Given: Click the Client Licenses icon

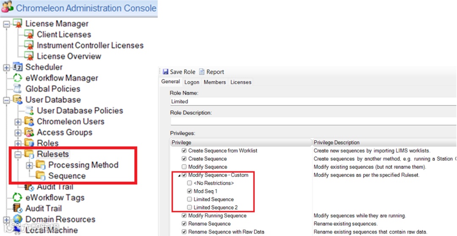Looking at the screenshot, I should [29, 34].
